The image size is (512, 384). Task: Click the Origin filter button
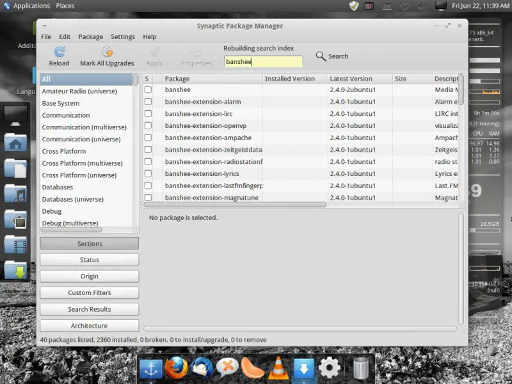[90, 276]
